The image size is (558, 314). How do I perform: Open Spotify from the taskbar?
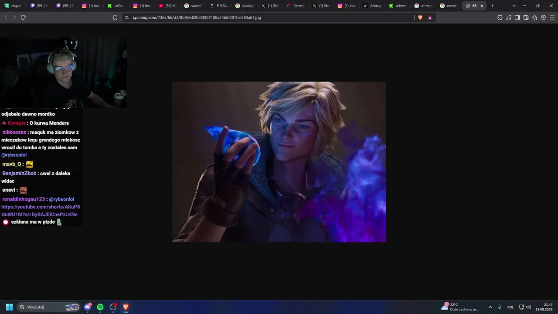[100, 307]
